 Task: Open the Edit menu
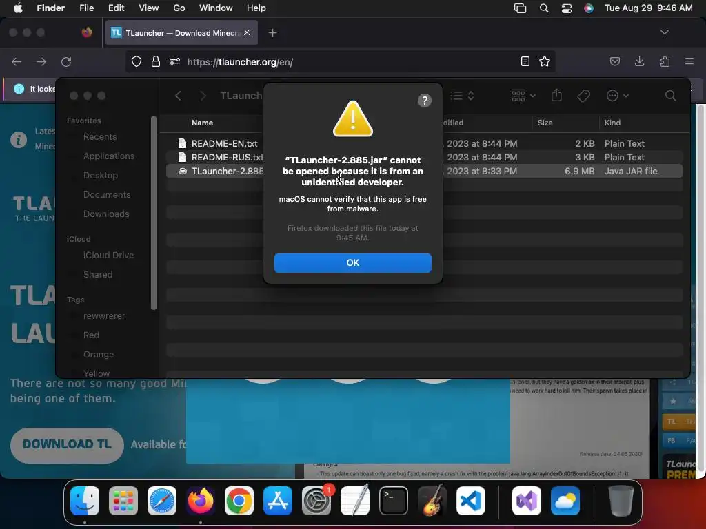coord(116,8)
